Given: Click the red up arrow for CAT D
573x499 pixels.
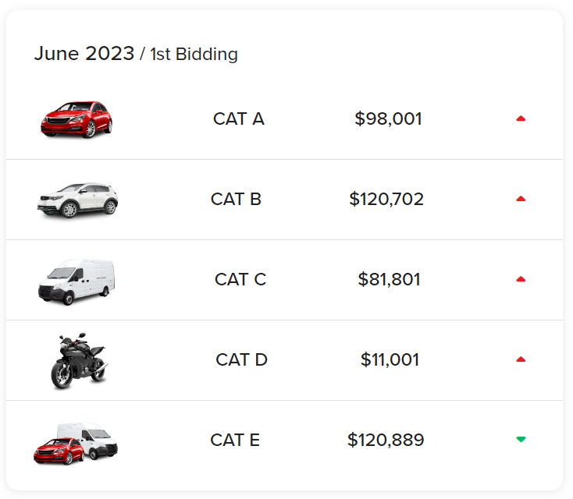Looking at the screenshot, I should click(x=521, y=359).
